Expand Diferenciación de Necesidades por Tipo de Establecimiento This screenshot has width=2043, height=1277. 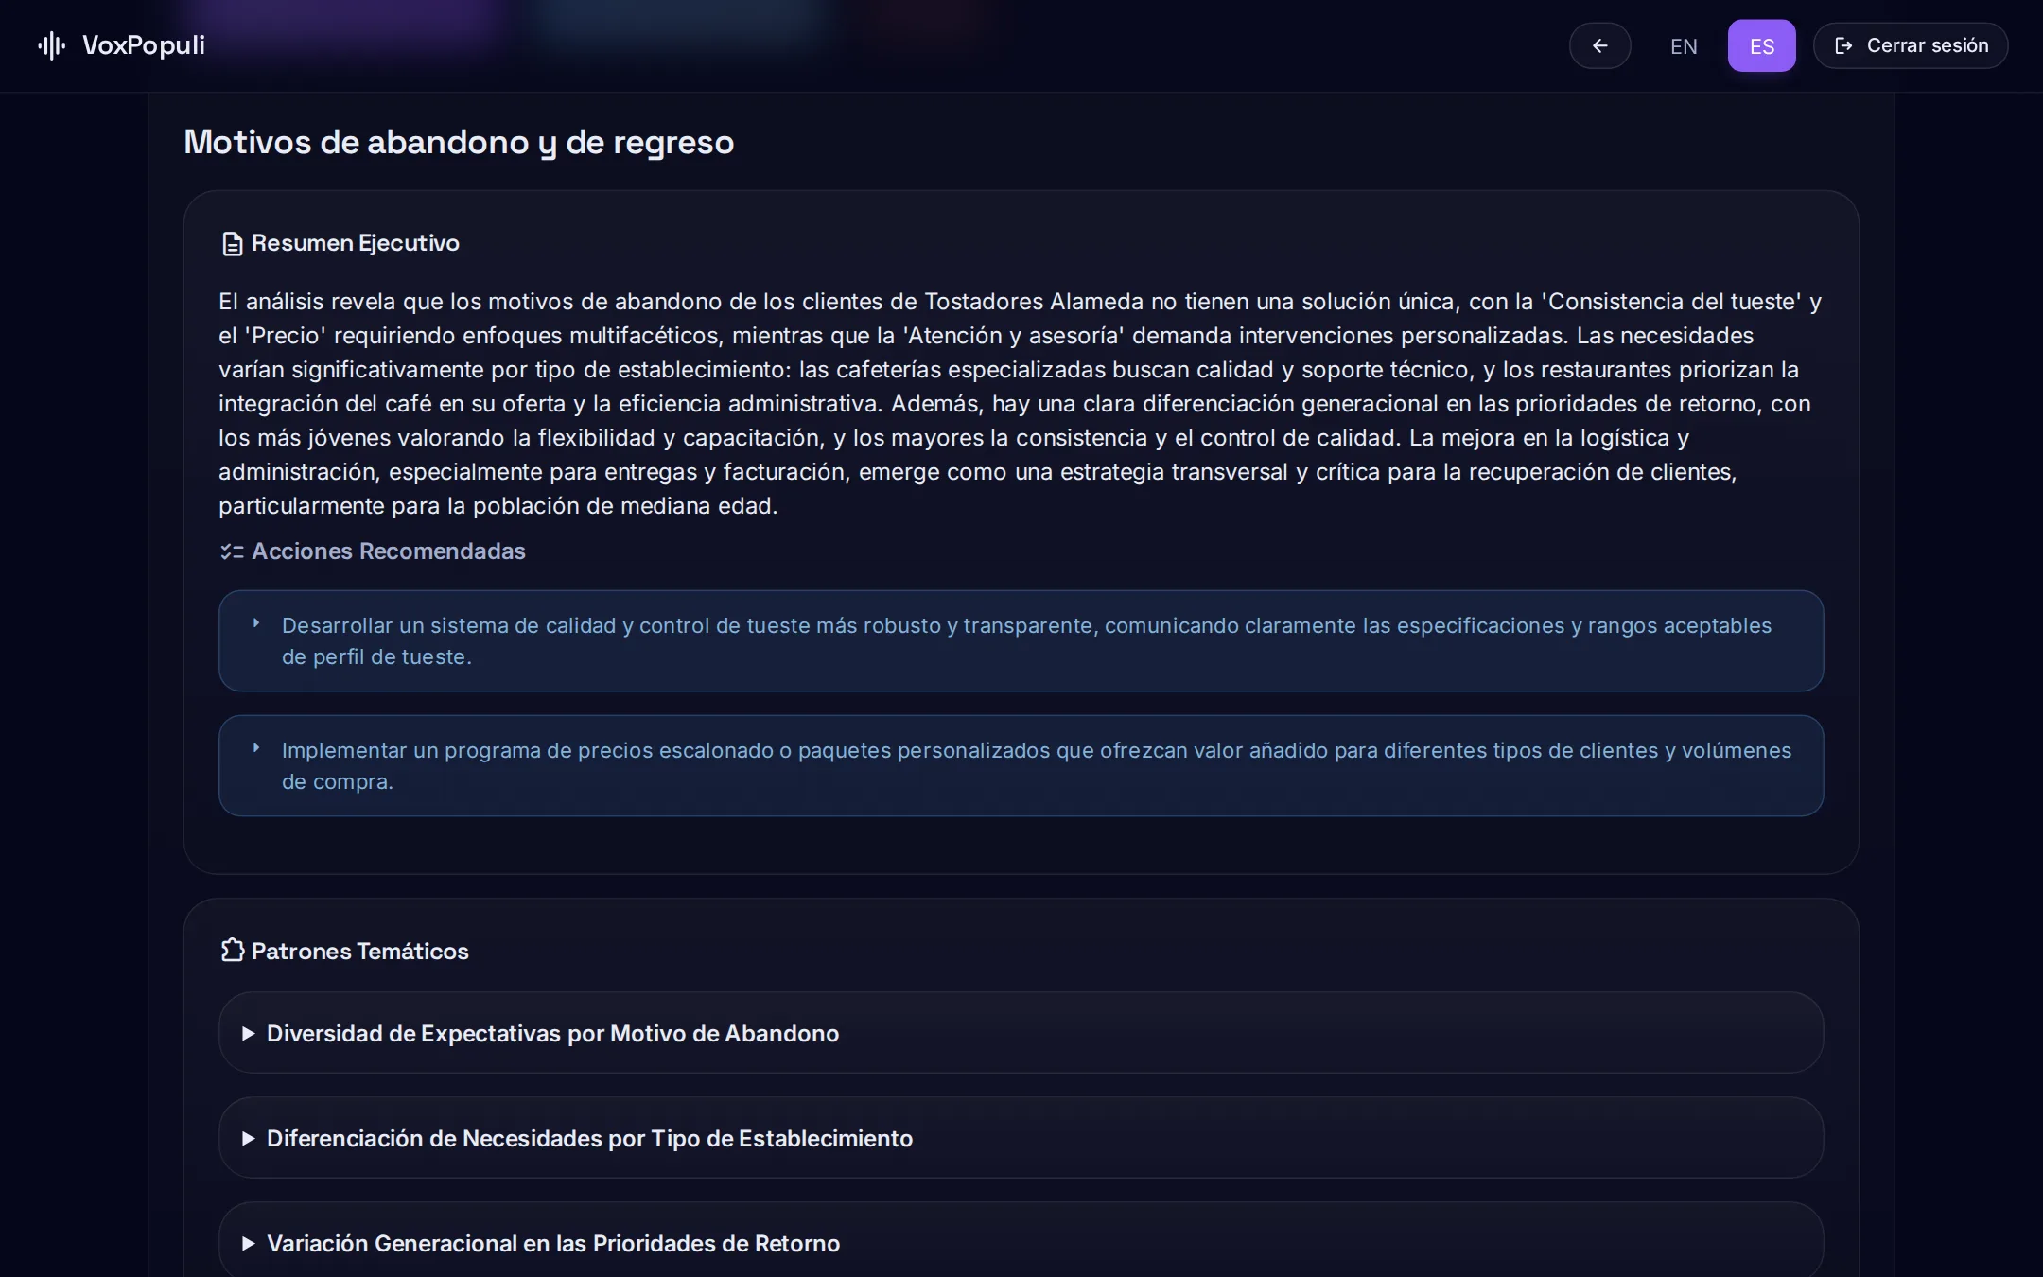(1021, 1138)
